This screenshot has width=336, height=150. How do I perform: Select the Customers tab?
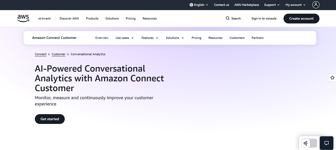[x=237, y=38]
